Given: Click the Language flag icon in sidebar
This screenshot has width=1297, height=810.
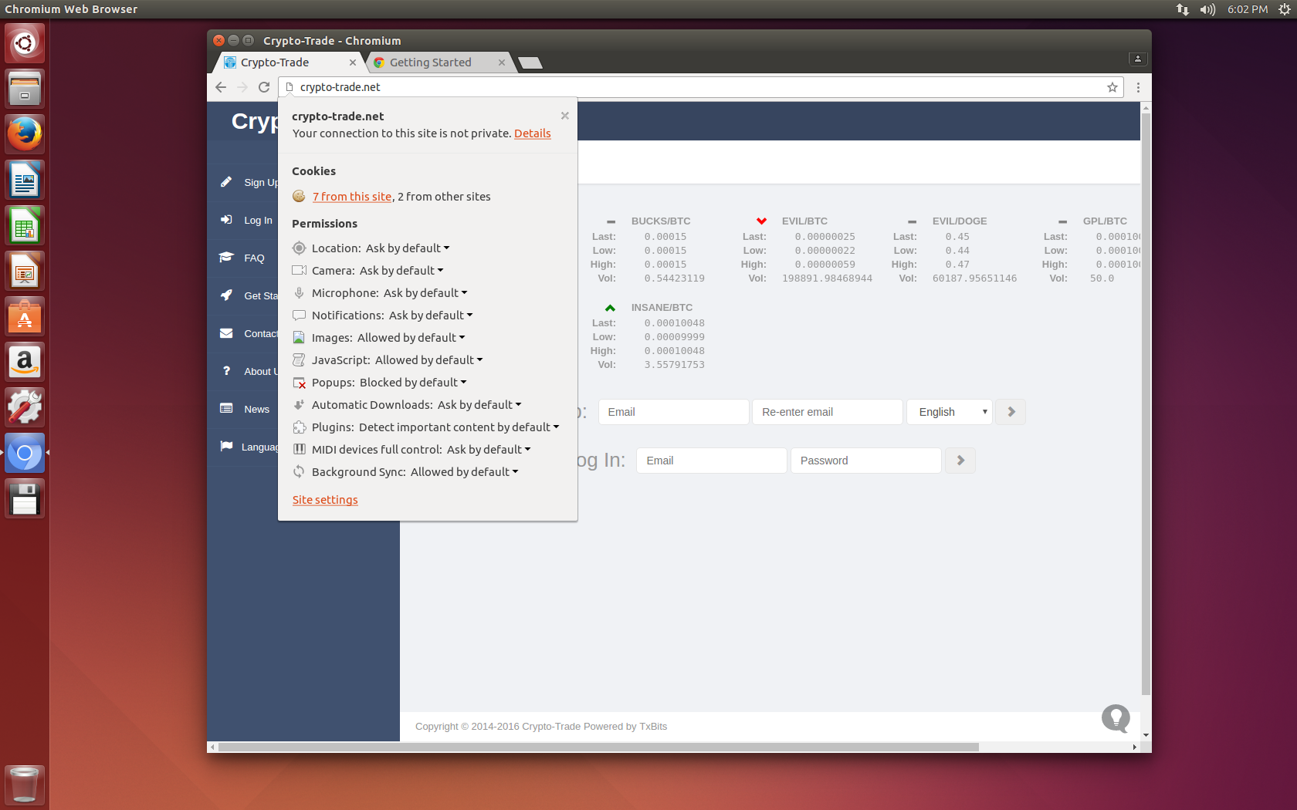Looking at the screenshot, I should click(226, 446).
